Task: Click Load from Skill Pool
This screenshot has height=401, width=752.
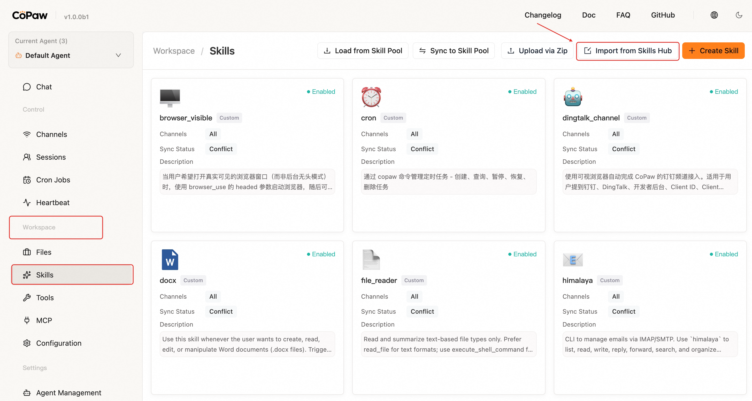Action: point(363,51)
